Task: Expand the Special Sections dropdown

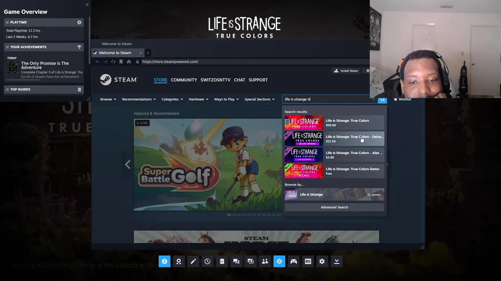Action: (260, 99)
